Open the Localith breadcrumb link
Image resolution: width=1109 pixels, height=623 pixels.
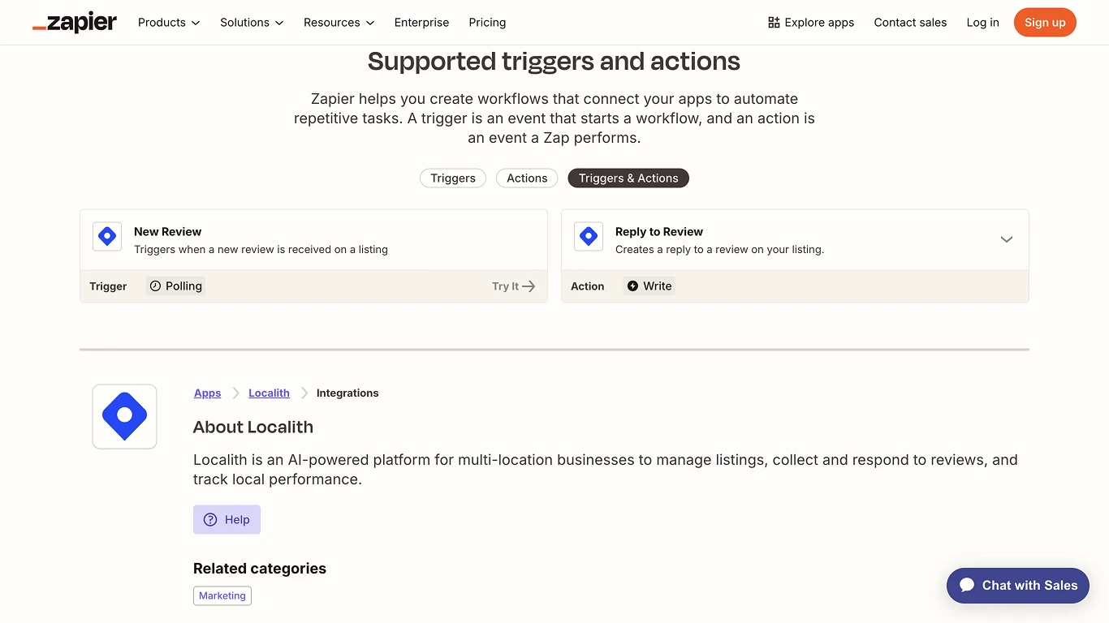point(269,393)
